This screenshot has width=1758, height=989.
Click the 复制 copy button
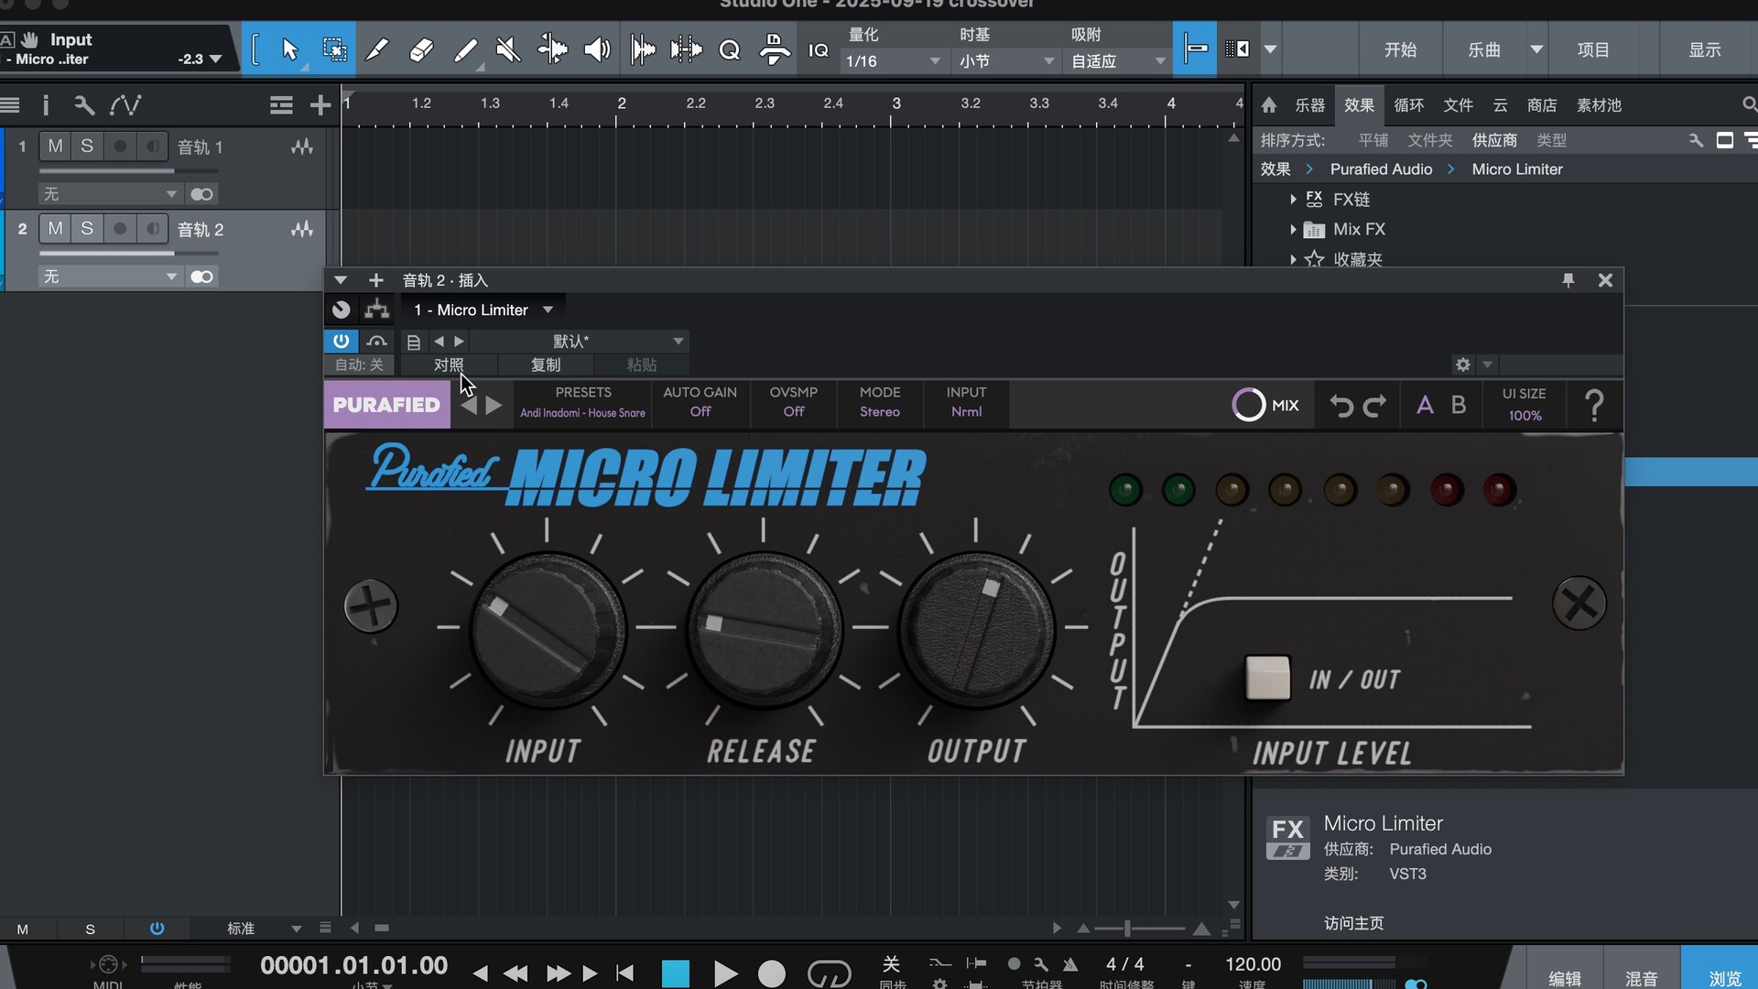pos(546,364)
